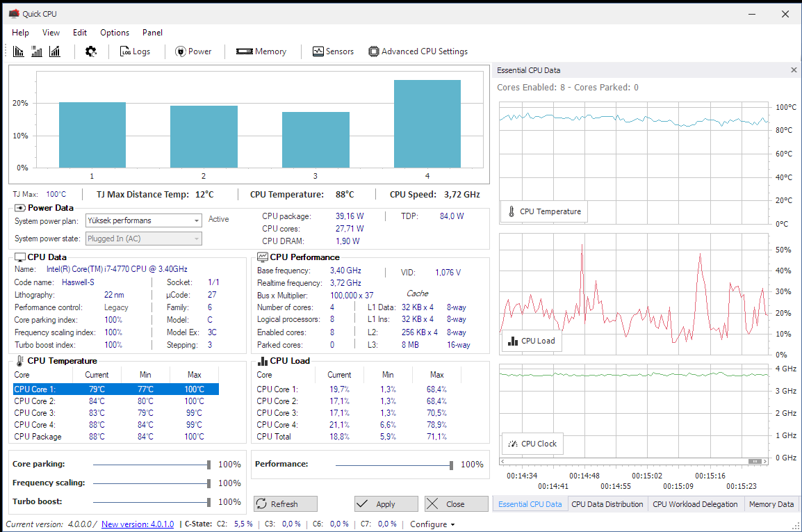This screenshot has width=802, height=532.
Task: Click the Power Data section icon
Action: coord(20,208)
